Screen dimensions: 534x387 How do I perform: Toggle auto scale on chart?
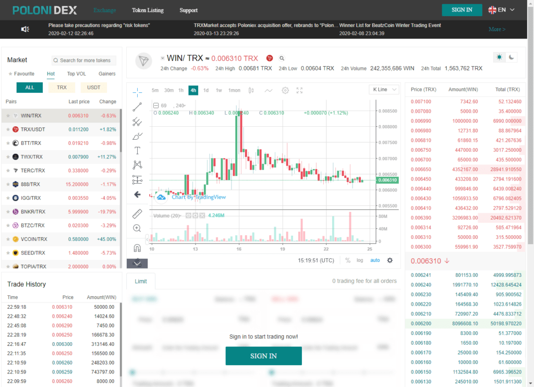(375, 260)
